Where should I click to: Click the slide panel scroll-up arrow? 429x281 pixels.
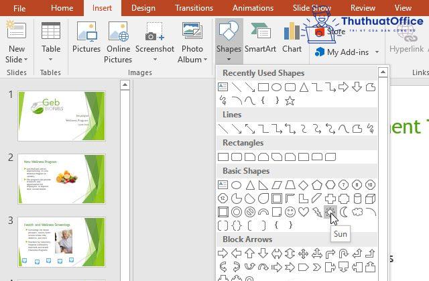pyautogui.click(x=125, y=85)
